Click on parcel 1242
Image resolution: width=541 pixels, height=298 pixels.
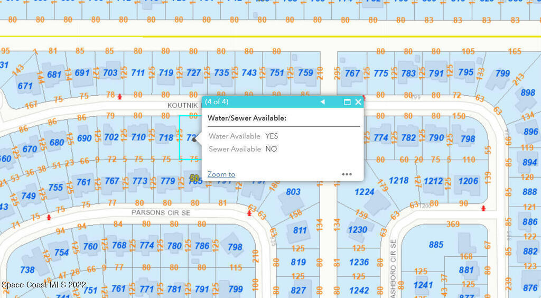click(x=359, y=290)
